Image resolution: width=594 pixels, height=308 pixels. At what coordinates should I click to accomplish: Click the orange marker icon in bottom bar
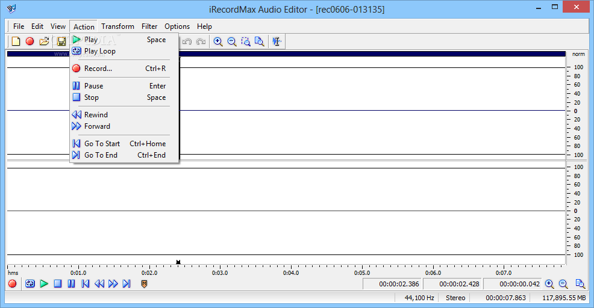pyautogui.click(x=144, y=284)
